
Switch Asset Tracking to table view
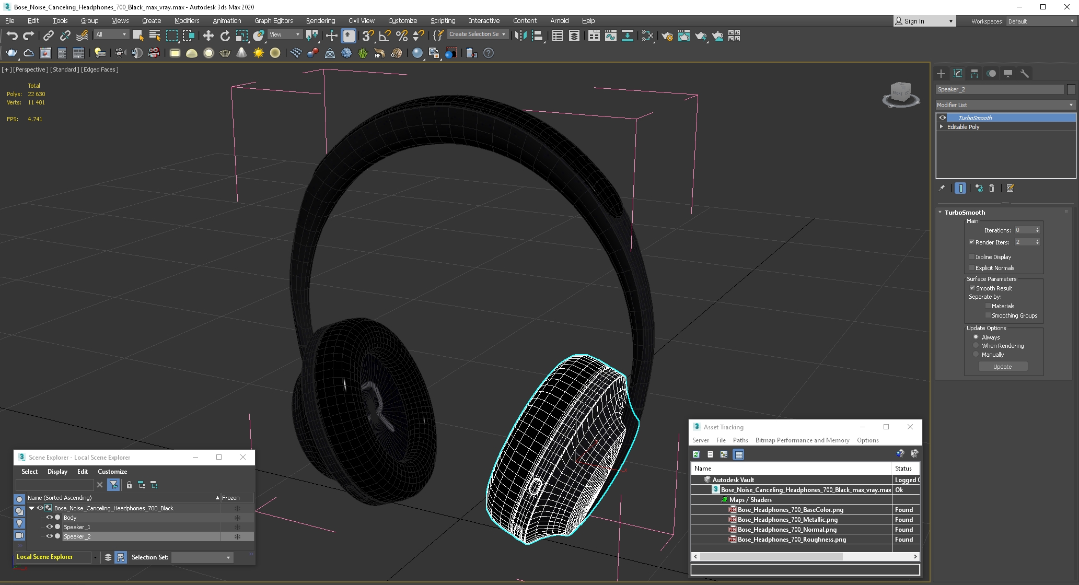point(738,454)
